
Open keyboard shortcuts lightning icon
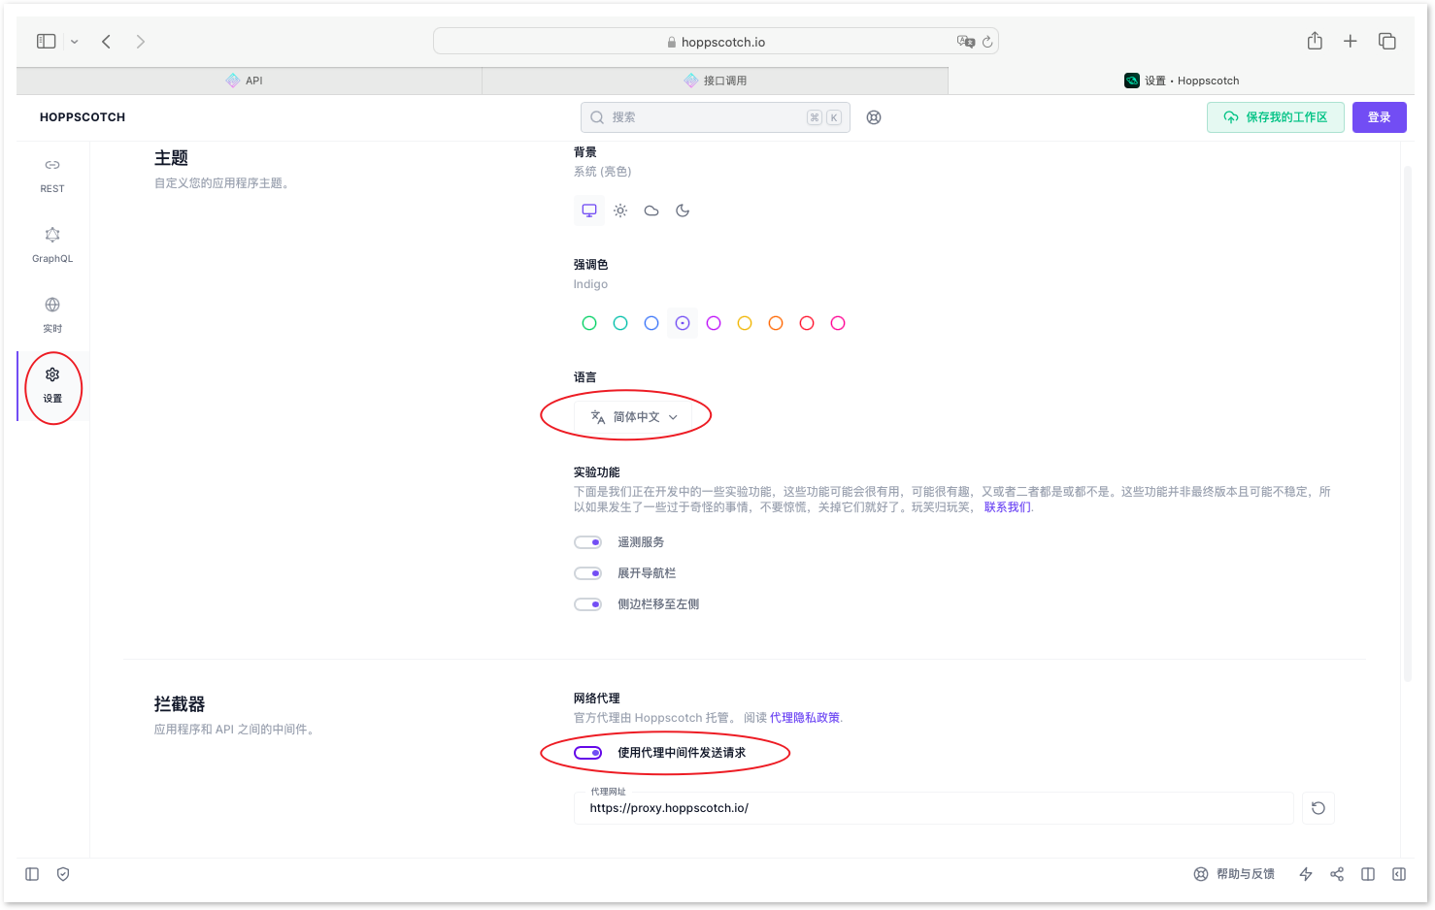[1306, 874]
